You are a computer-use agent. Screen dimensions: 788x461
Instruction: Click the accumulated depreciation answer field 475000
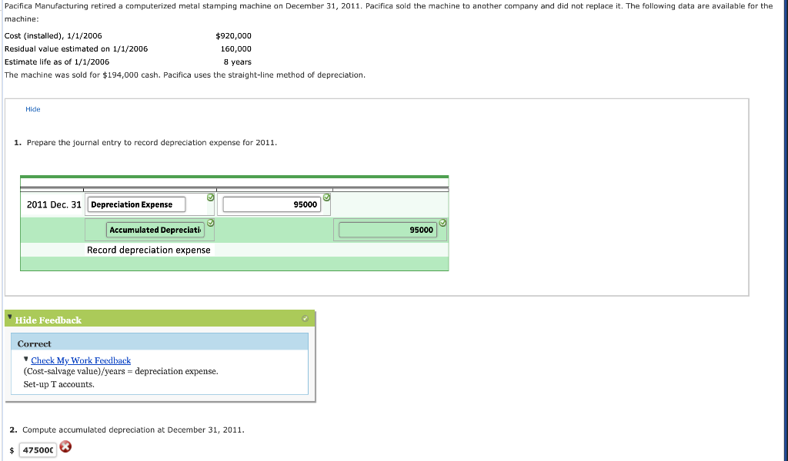[x=38, y=450]
